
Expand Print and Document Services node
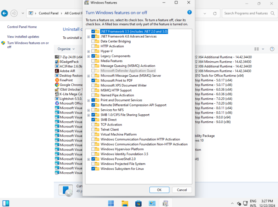pos(89,100)
